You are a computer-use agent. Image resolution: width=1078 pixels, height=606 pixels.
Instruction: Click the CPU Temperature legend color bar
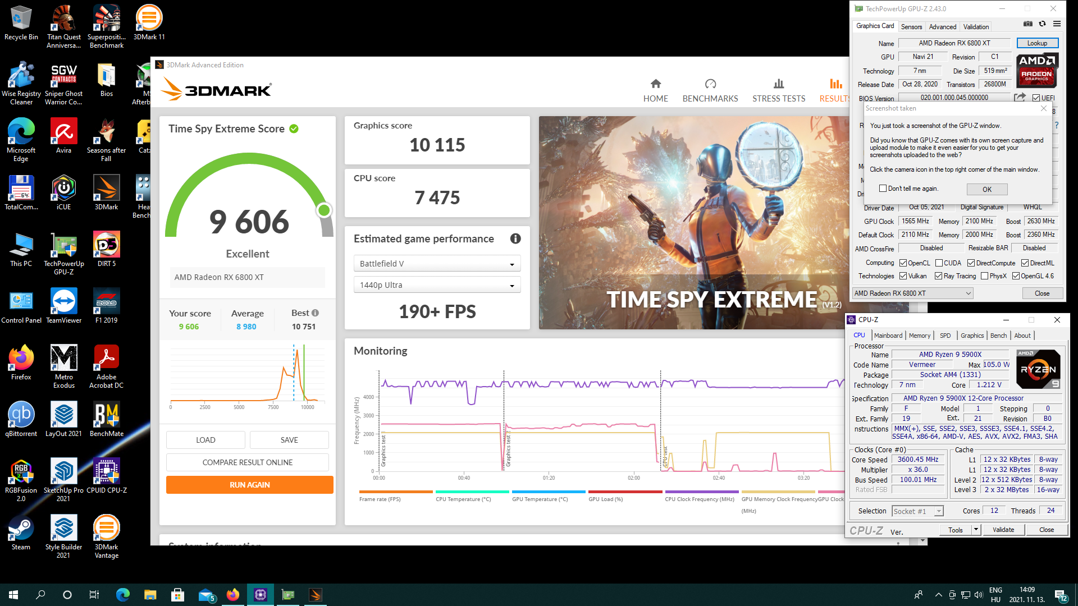click(x=472, y=492)
